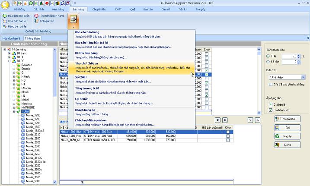Check Chọn box for Nokia_1200_Blue row
The image size is (310, 186).
[228, 132]
